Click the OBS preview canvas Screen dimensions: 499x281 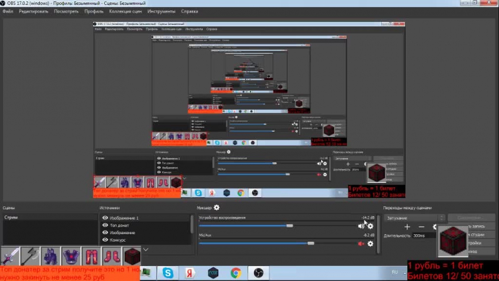click(x=249, y=110)
